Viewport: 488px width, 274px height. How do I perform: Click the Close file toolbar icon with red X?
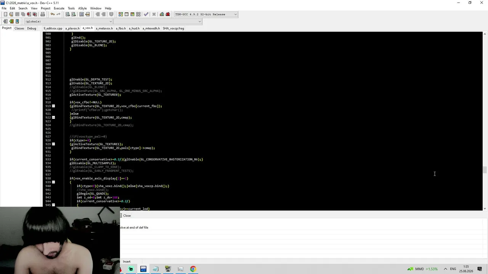point(29,14)
